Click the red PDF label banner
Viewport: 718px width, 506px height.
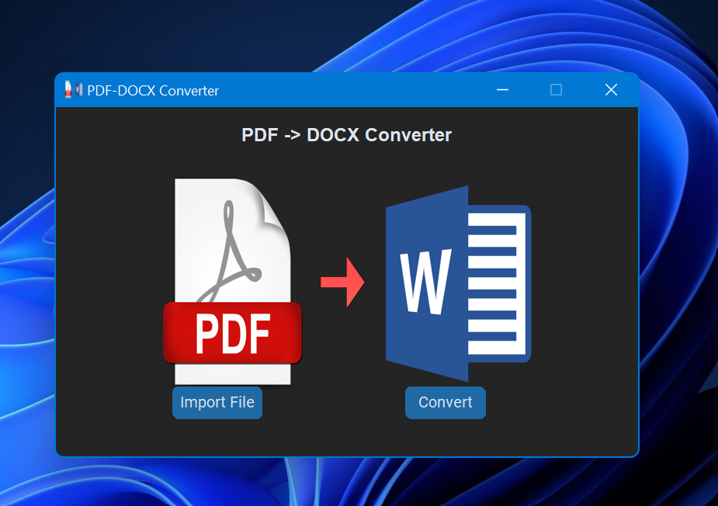click(232, 334)
